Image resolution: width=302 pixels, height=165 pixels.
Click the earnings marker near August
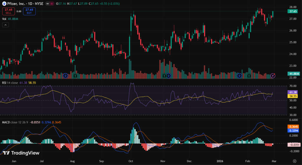75,76
